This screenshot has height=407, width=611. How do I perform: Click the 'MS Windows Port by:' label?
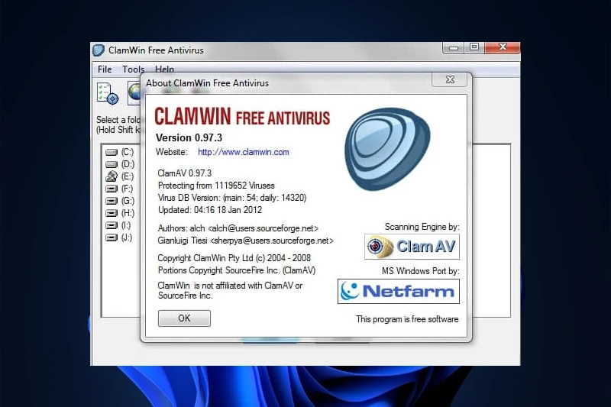click(421, 271)
